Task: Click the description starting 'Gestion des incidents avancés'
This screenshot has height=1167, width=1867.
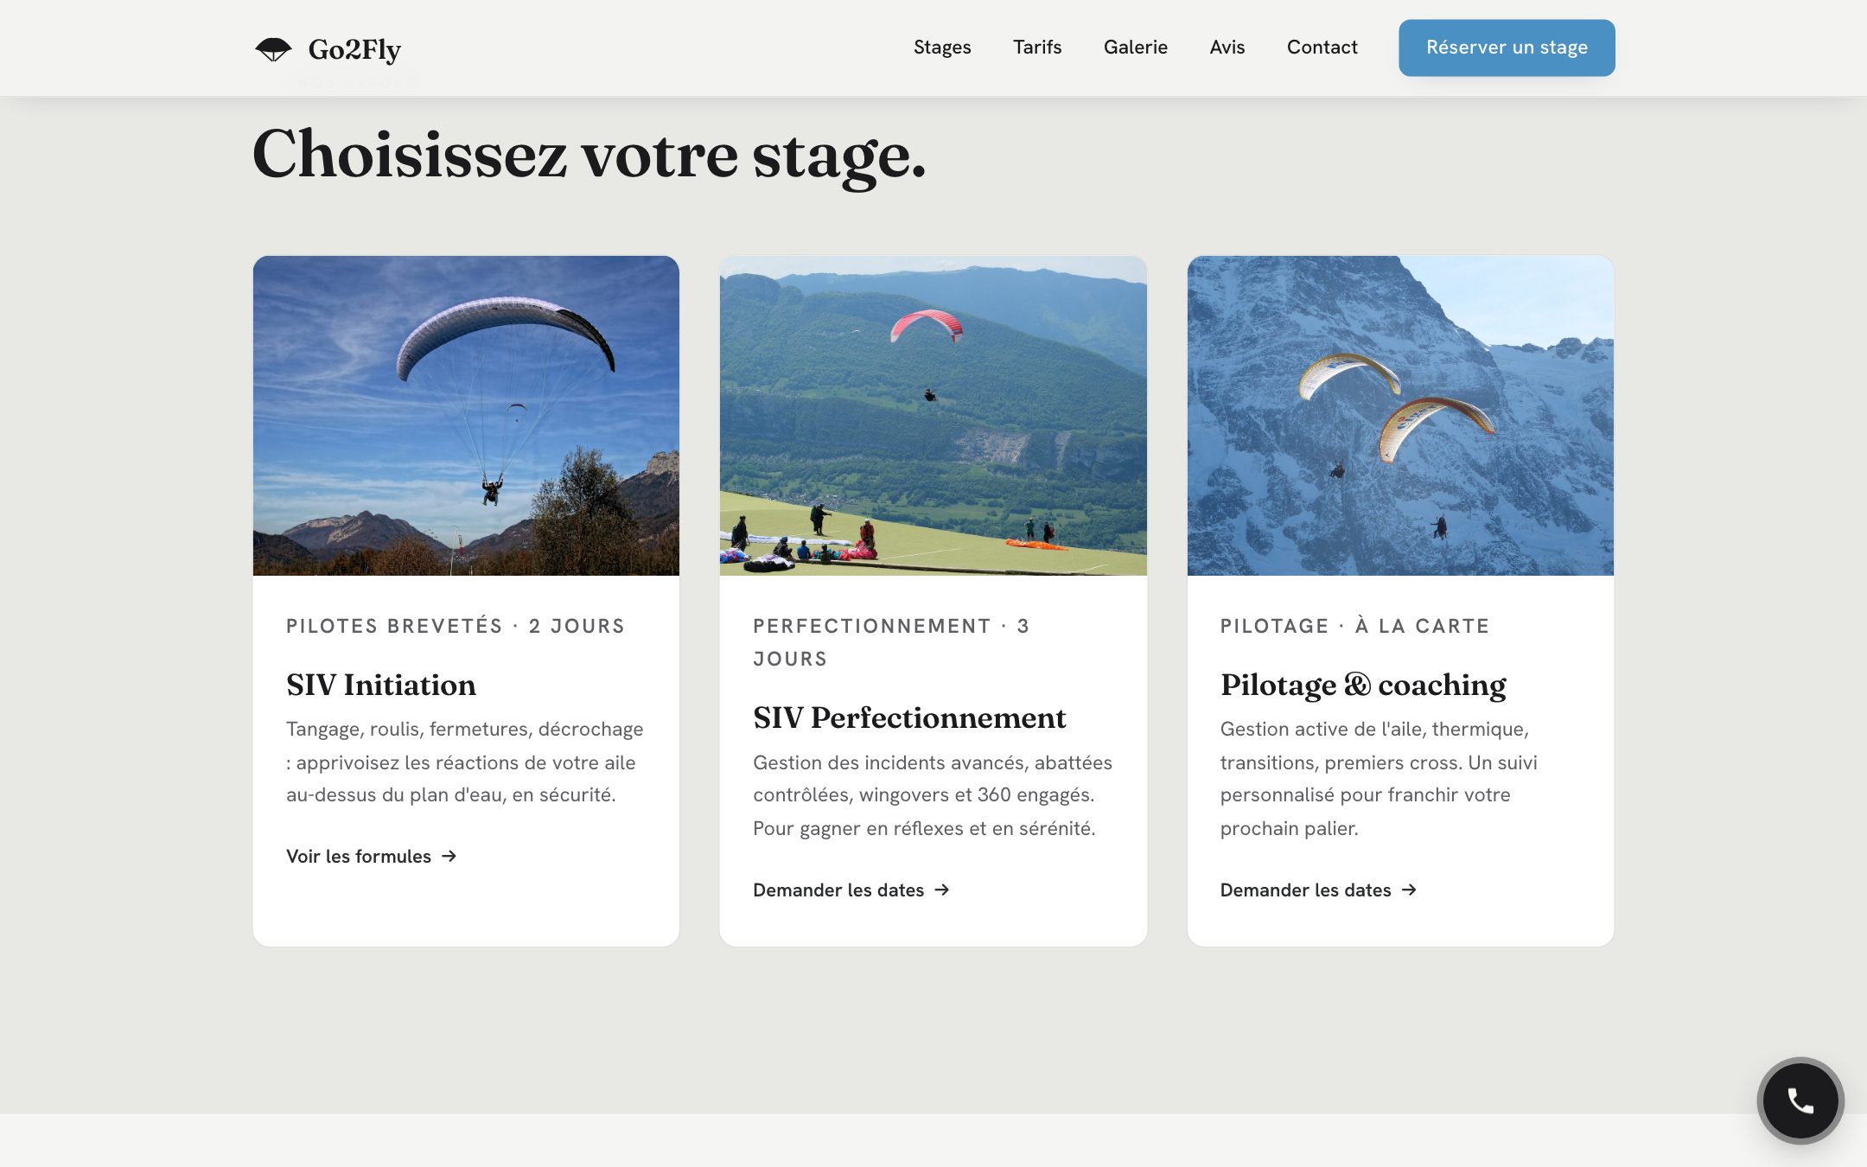Action: [x=933, y=795]
